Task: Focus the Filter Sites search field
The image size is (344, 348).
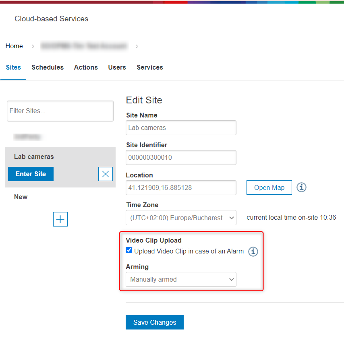Action: [x=60, y=111]
